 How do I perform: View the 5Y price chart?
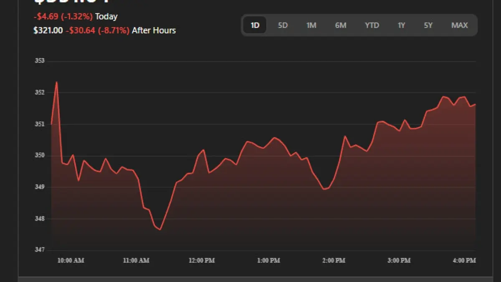tap(428, 25)
